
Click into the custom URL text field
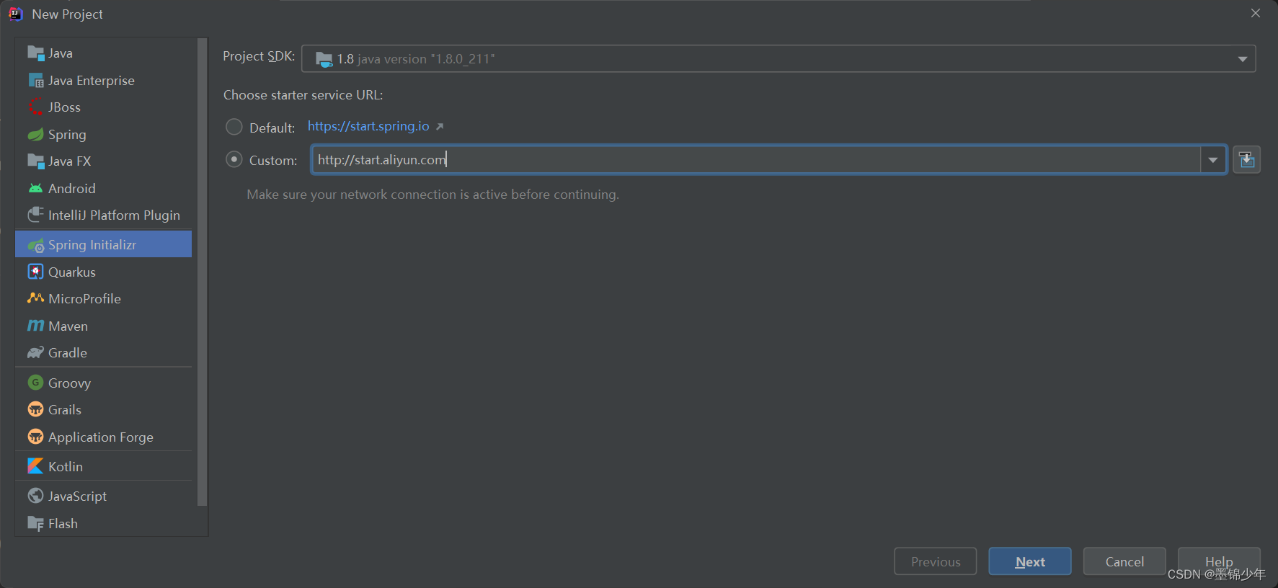coord(756,159)
